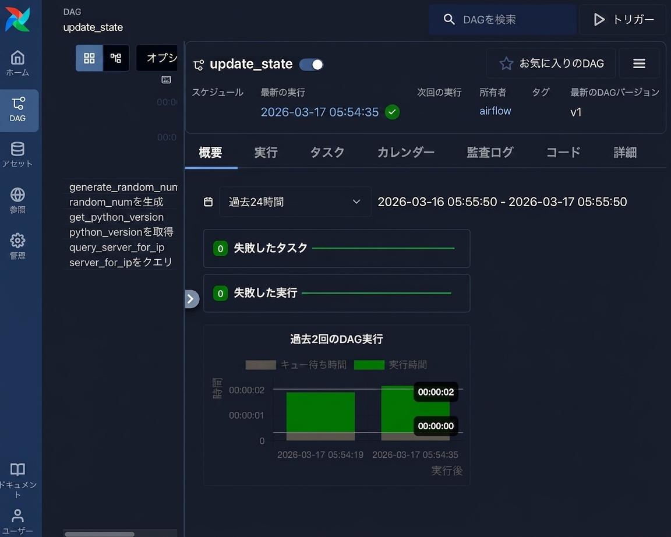The height and width of the screenshot is (537, 671).
Task: Open ドキュメント book menu in sidebar
Action: (x=17, y=480)
